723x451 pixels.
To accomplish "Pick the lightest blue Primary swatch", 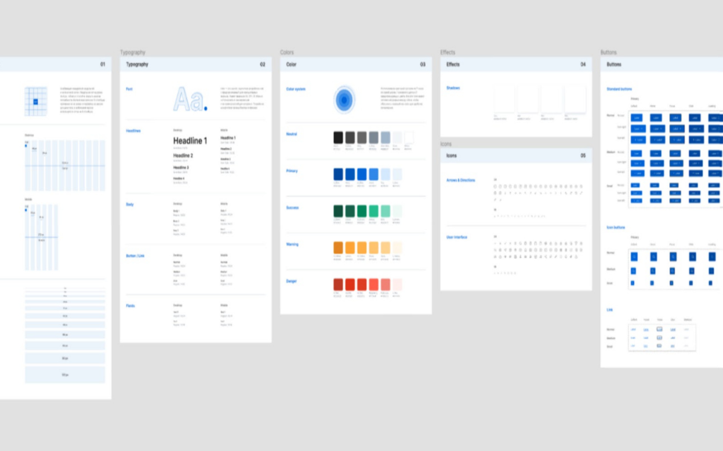I will [x=397, y=174].
